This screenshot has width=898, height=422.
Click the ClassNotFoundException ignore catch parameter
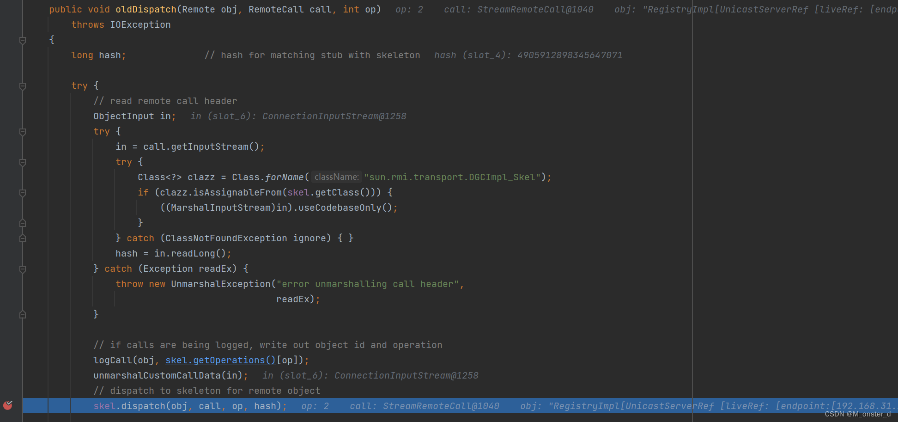246,238
